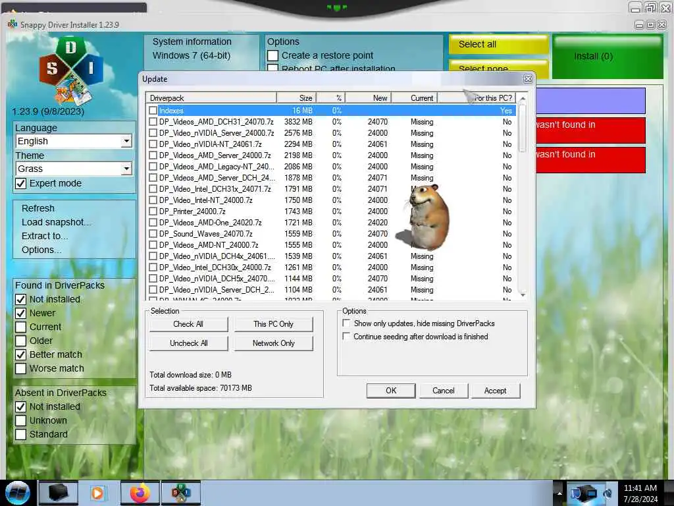The height and width of the screenshot is (506, 674).
Task: Select the DP_Videos_AMD-One_24020.7z row
Action: [331, 223]
